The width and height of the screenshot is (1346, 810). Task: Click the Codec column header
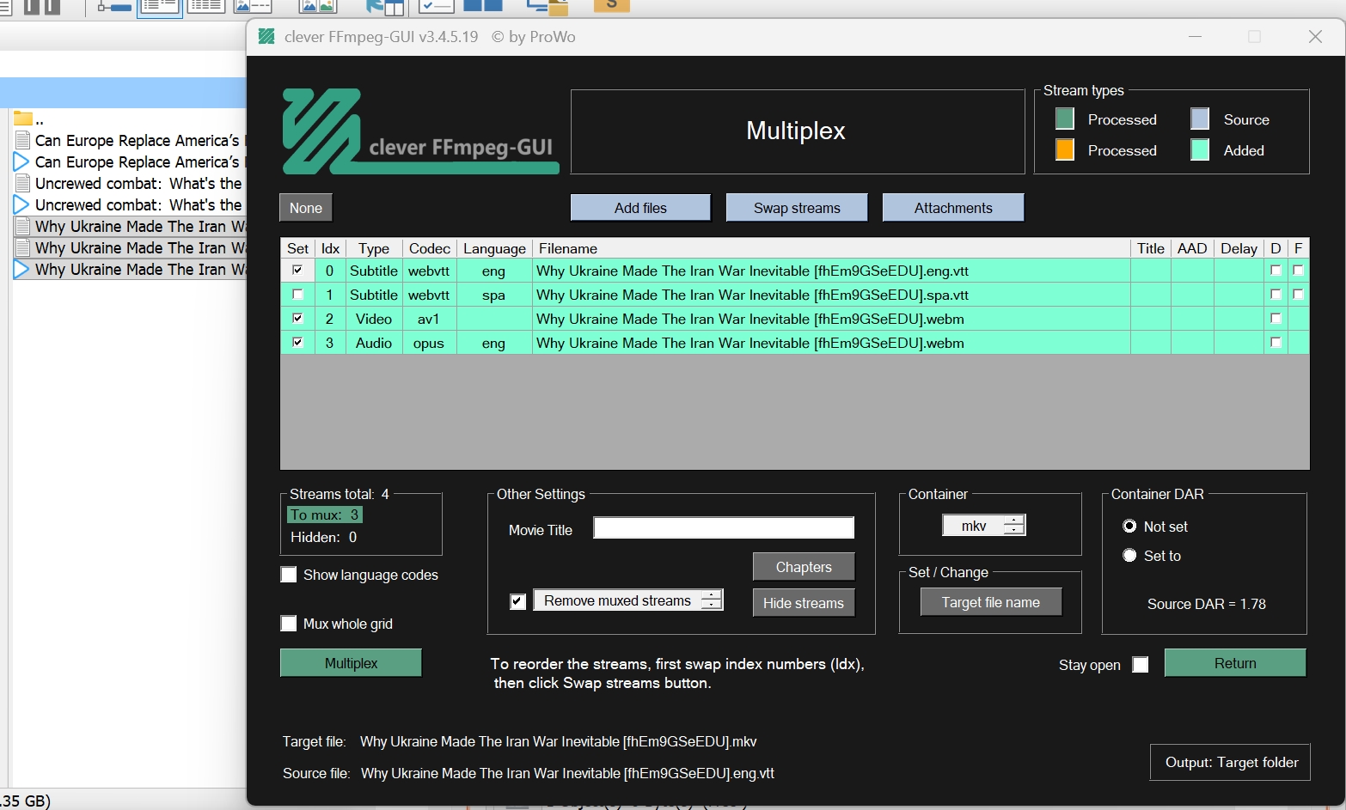point(429,248)
